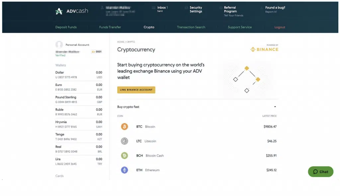Click the LTC Litecoin row label
This screenshot has width=340, height=196.
coord(146,141)
